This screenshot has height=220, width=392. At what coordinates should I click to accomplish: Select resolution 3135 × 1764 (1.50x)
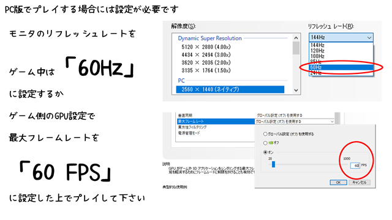point(206,71)
